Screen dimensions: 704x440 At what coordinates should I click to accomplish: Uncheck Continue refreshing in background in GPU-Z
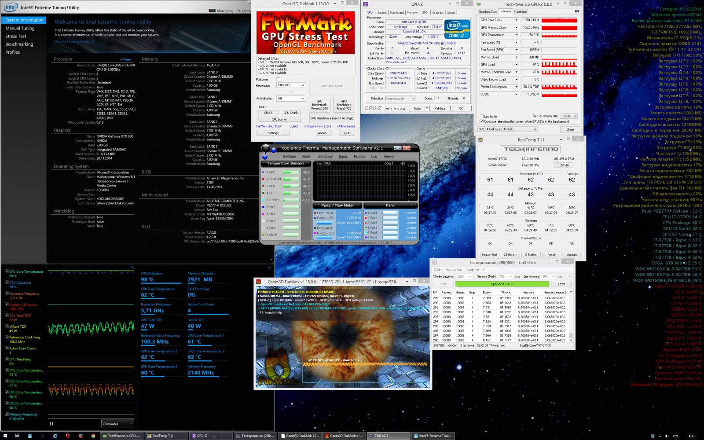(x=482, y=121)
